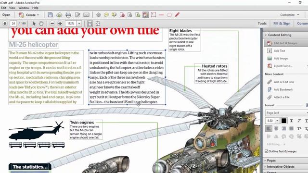Select the Mi-26 helicopter heading text box
The width and height of the screenshot is (308, 173).
pyautogui.click(x=33, y=45)
